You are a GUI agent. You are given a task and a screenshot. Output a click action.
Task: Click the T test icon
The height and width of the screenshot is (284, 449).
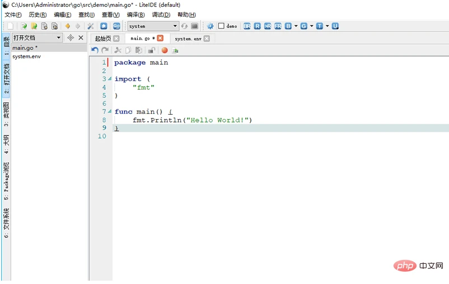point(319,26)
